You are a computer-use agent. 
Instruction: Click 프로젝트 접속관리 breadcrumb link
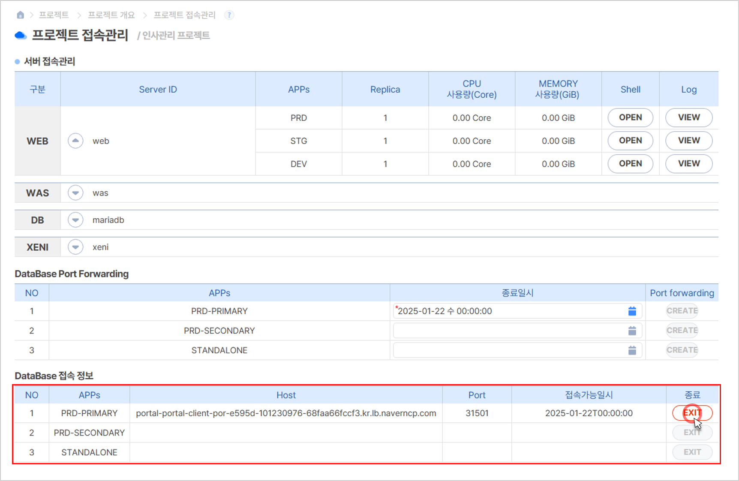184,15
